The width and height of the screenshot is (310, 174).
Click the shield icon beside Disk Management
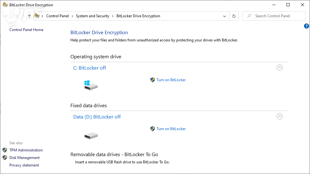point(5,158)
